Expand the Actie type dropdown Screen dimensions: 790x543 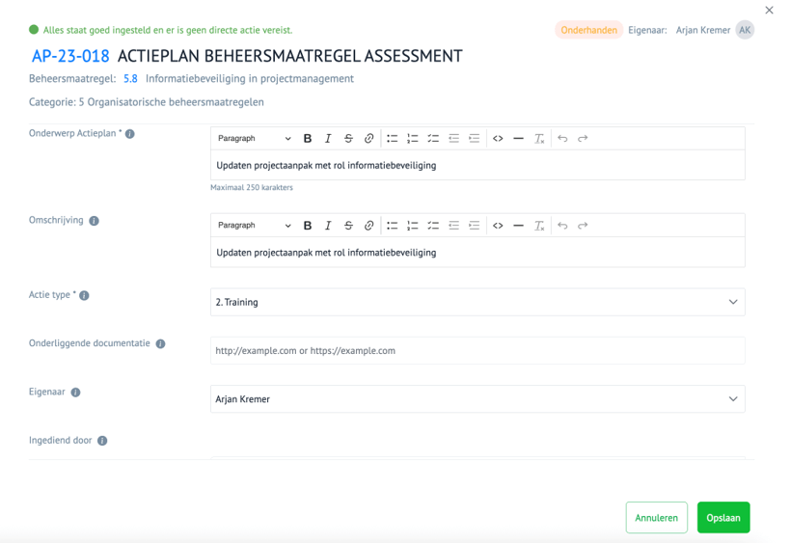pos(477,302)
